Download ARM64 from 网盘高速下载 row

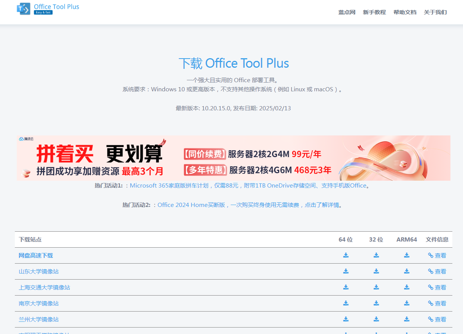(407, 255)
